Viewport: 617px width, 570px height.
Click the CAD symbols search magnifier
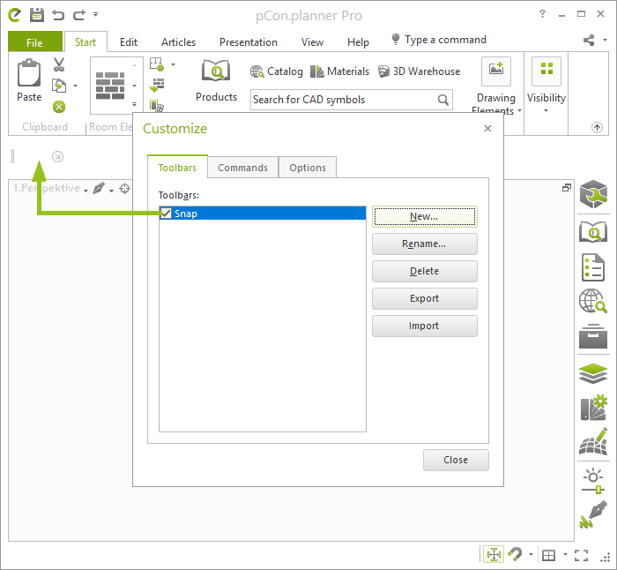tap(443, 100)
